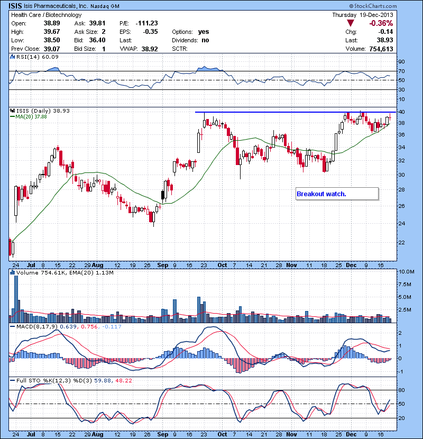The image size is (423, 439).
Task: Click the High value 39.67
Action: [52, 32]
